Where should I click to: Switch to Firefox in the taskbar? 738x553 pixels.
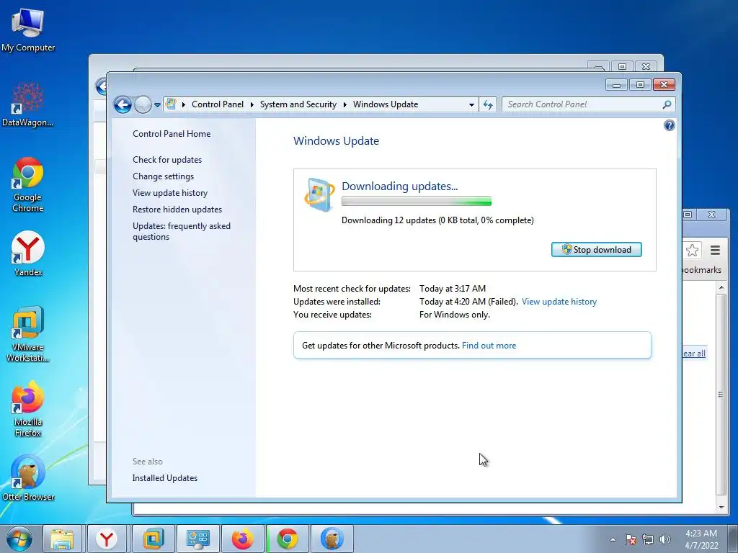tap(242, 539)
